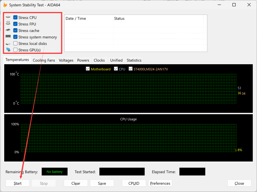Click the 100°C axis label

pos(14,74)
